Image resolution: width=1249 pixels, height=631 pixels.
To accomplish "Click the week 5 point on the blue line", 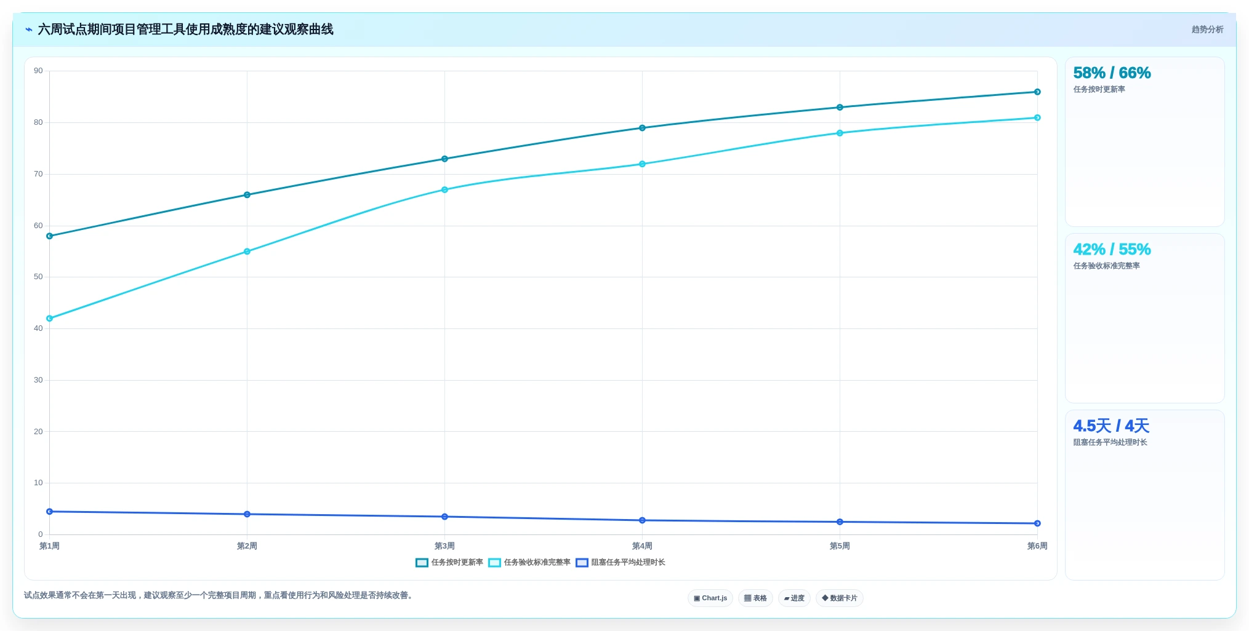I will (x=840, y=522).
